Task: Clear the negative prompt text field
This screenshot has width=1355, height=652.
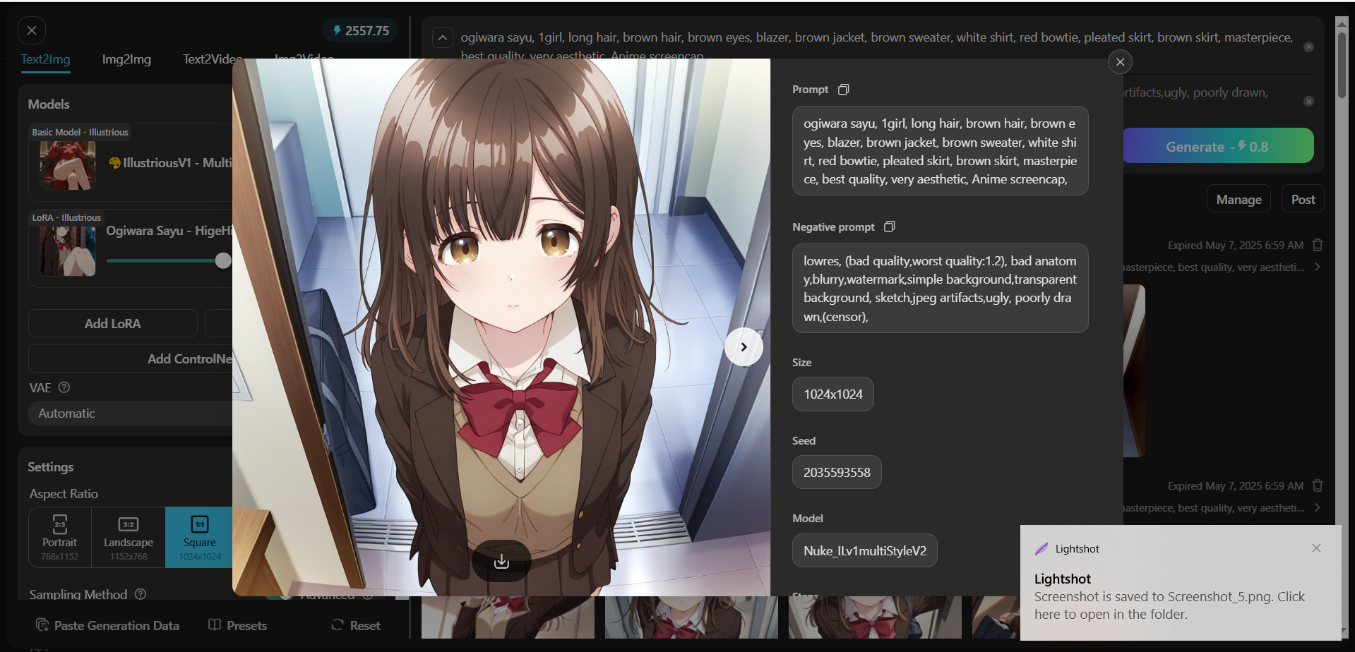Action: point(1308,101)
